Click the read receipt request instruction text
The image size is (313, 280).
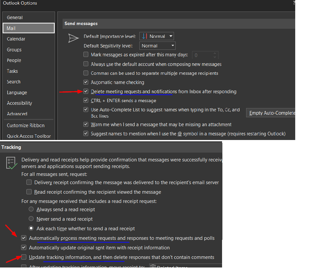[x=89, y=201]
